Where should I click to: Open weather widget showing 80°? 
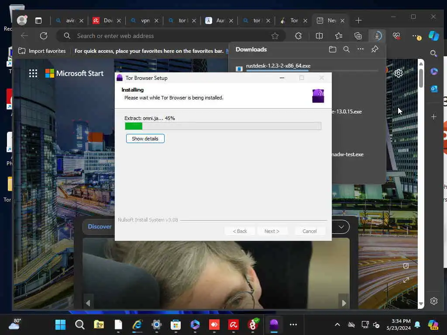click(x=14, y=325)
